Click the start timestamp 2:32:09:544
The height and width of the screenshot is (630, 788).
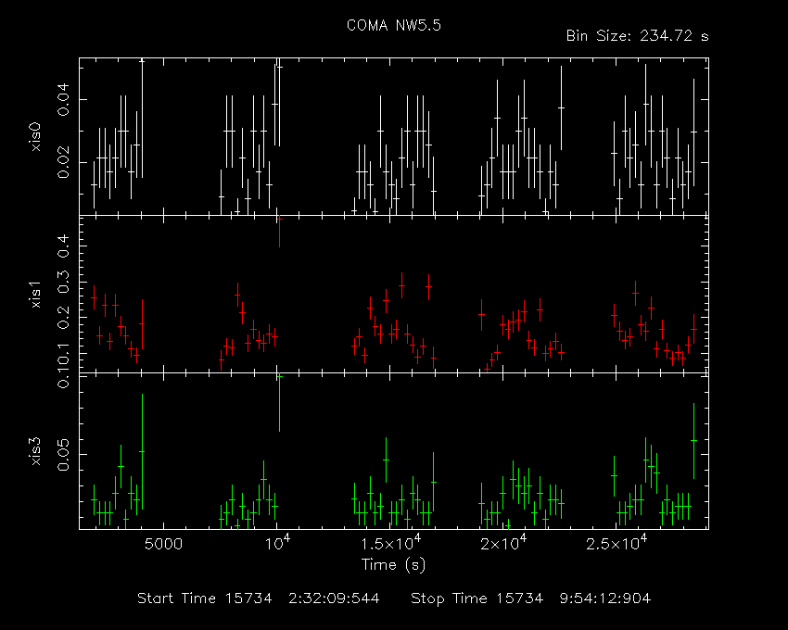tap(334, 598)
